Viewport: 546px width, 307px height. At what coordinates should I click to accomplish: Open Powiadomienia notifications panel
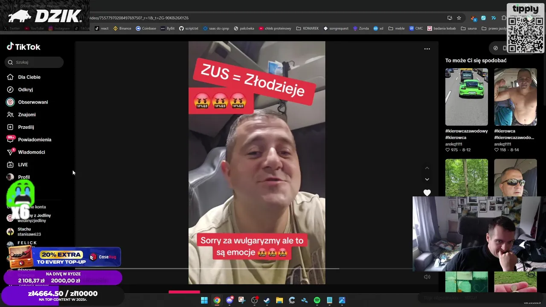tap(29, 139)
